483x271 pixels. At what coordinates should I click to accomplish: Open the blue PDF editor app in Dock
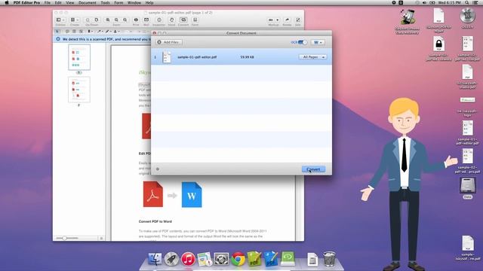271,258
